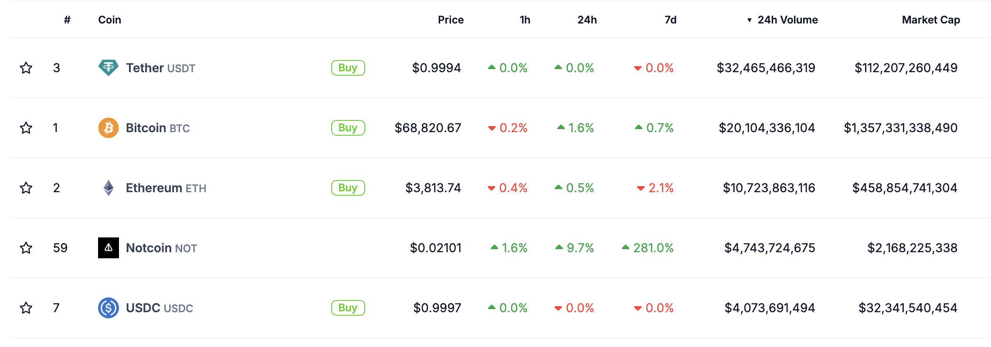This screenshot has width=991, height=347.
Task: Click the Tether coin logo icon
Action: click(x=108, y=68)
